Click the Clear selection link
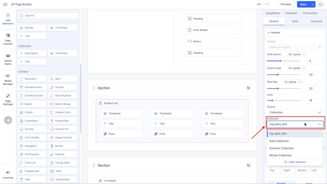327x184 pixels. point(295,162)
